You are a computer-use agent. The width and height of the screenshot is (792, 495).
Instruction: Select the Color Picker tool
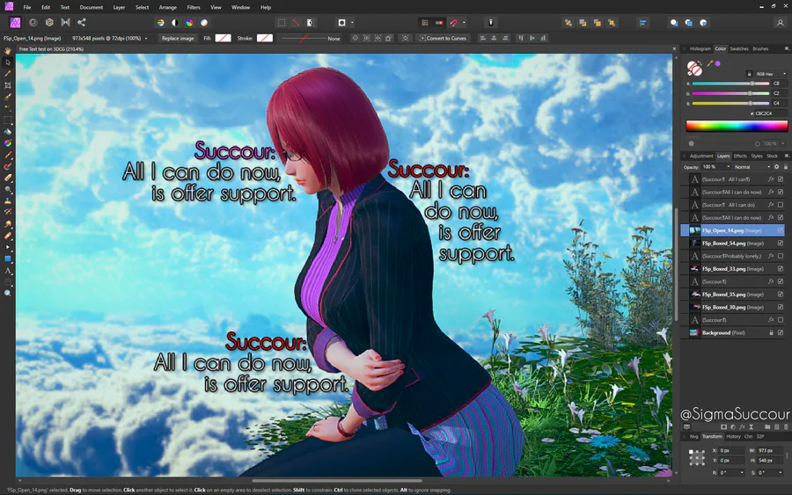[x=8, y=74]
